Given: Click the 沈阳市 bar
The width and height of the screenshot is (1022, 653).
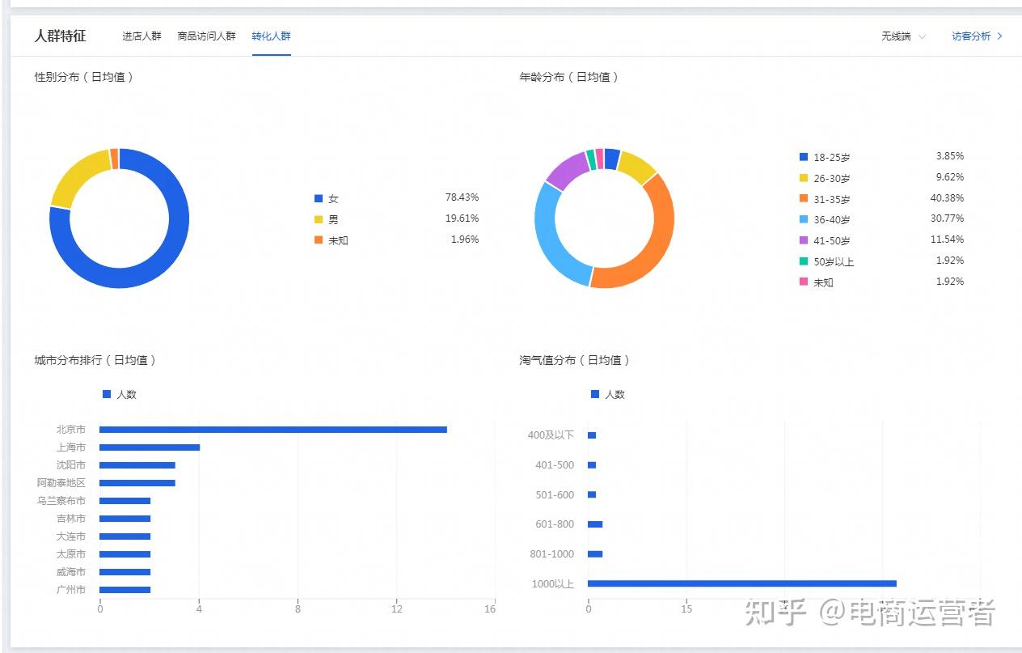Looking at the screenshot, I should pos(137,465).
